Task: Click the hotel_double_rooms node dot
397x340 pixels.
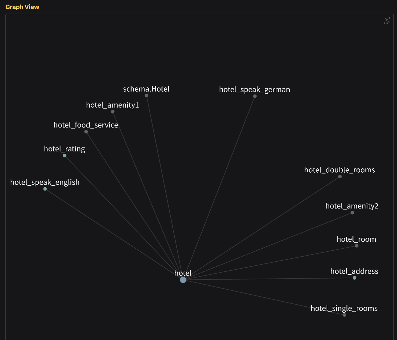Action: (340, 177)
